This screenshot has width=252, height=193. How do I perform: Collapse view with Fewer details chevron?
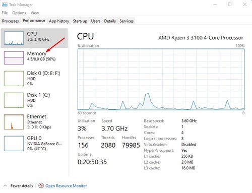coord(5,185)
